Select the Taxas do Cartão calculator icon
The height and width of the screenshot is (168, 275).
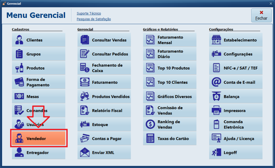[x=150, y=139]
